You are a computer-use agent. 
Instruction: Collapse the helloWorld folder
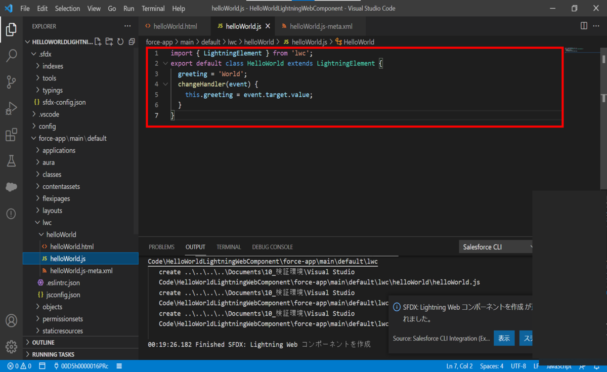pyautogui.click(x=61, y=235)
